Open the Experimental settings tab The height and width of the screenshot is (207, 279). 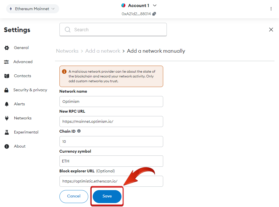[26, 132]
